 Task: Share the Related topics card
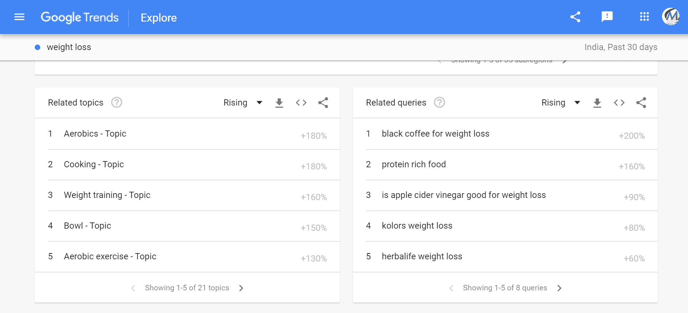tap(323, 103)
